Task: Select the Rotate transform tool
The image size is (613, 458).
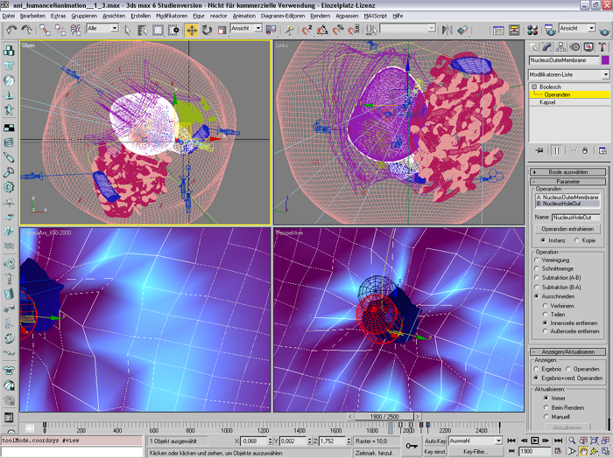Action: (206, 29)
